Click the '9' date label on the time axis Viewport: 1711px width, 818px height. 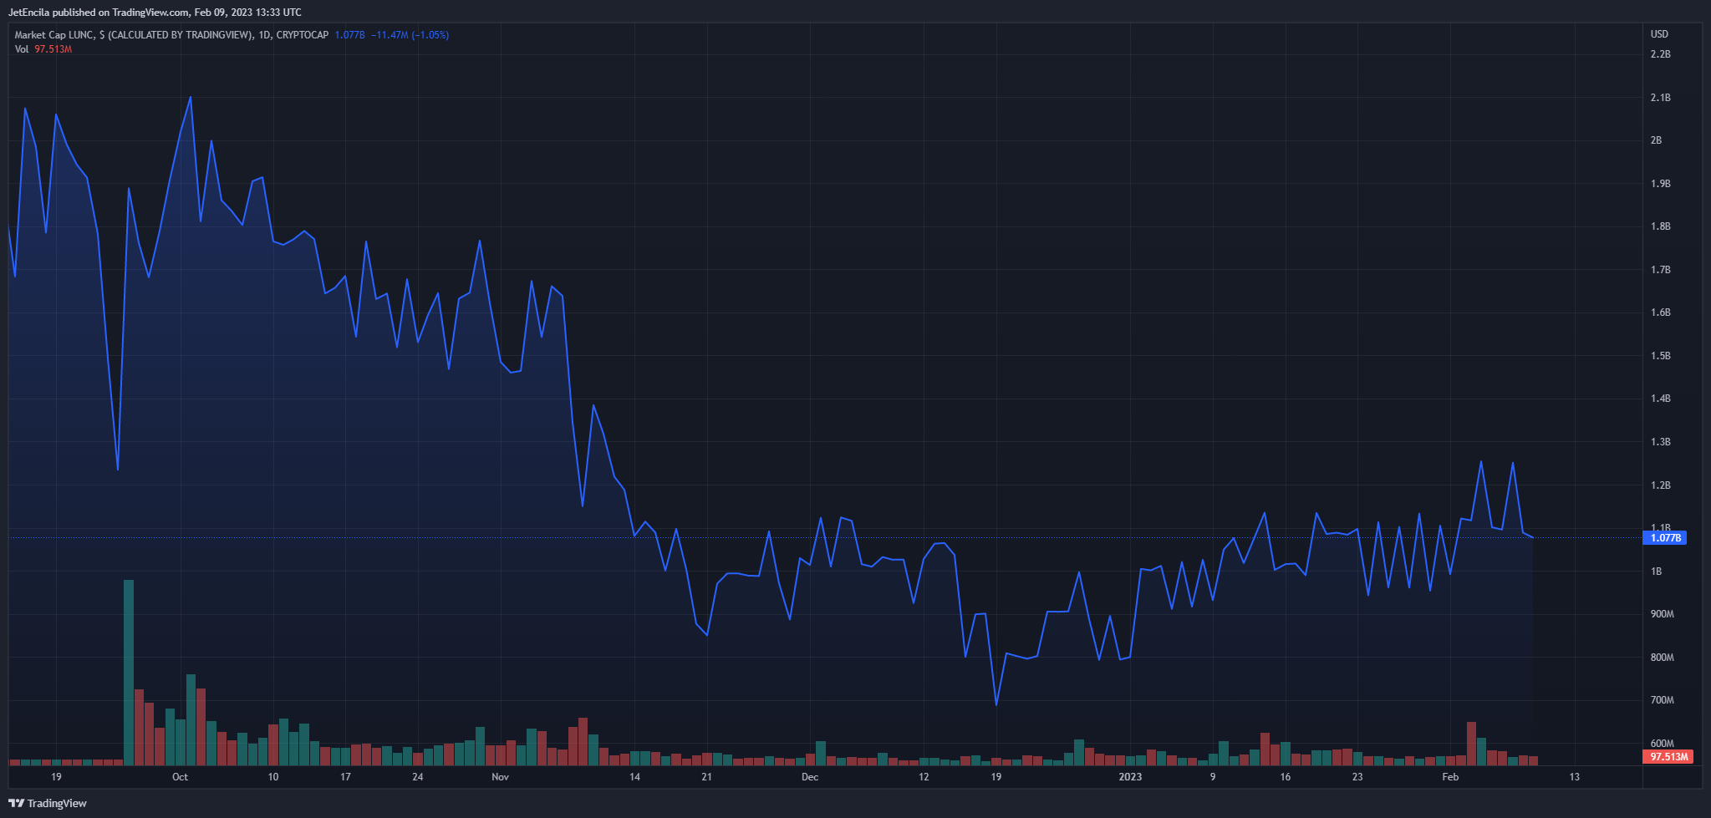pos(1213,777)
